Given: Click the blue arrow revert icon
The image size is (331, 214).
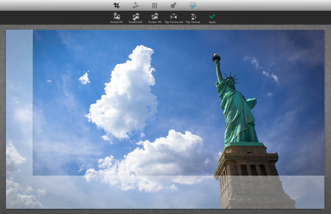Looking at the screenshot, I should click(x=193, y=6).
